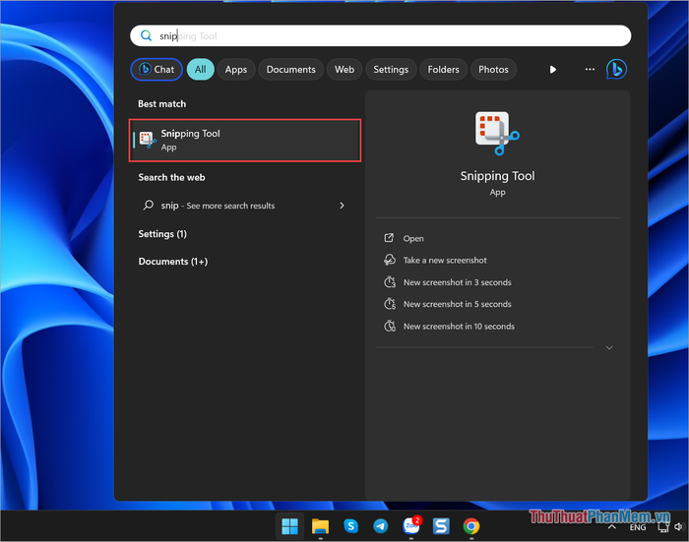Click the large Snipping Tool preview icon
The width and height of the screenshot is (689, 542).
497,133
